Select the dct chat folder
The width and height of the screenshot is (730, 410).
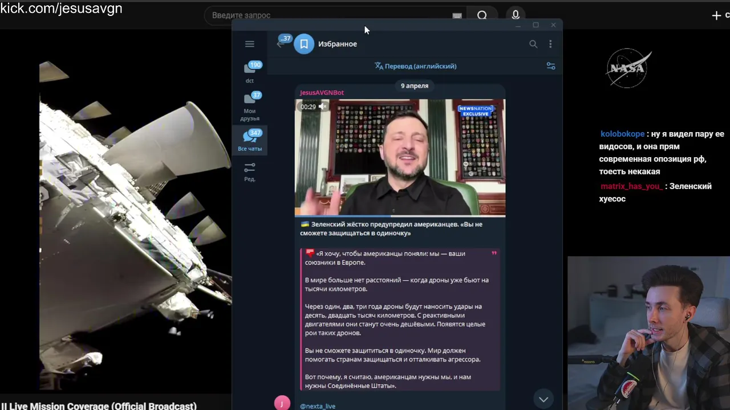(x=250, y=72)
